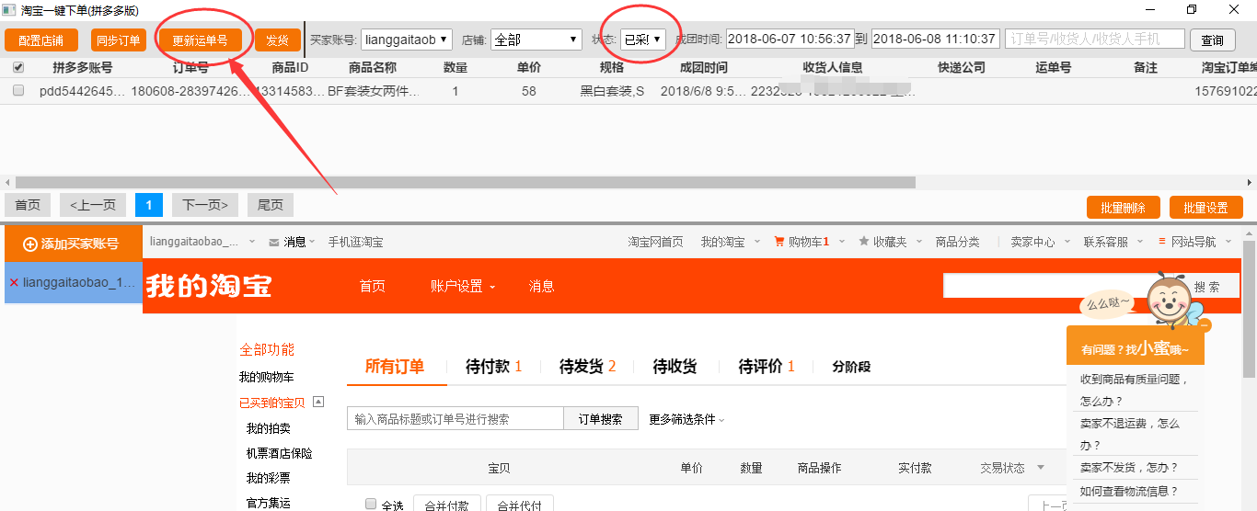This screenshot has height=511, width=1257.
Task: Click the 手机逛淘宝 link
Action: 355,242
